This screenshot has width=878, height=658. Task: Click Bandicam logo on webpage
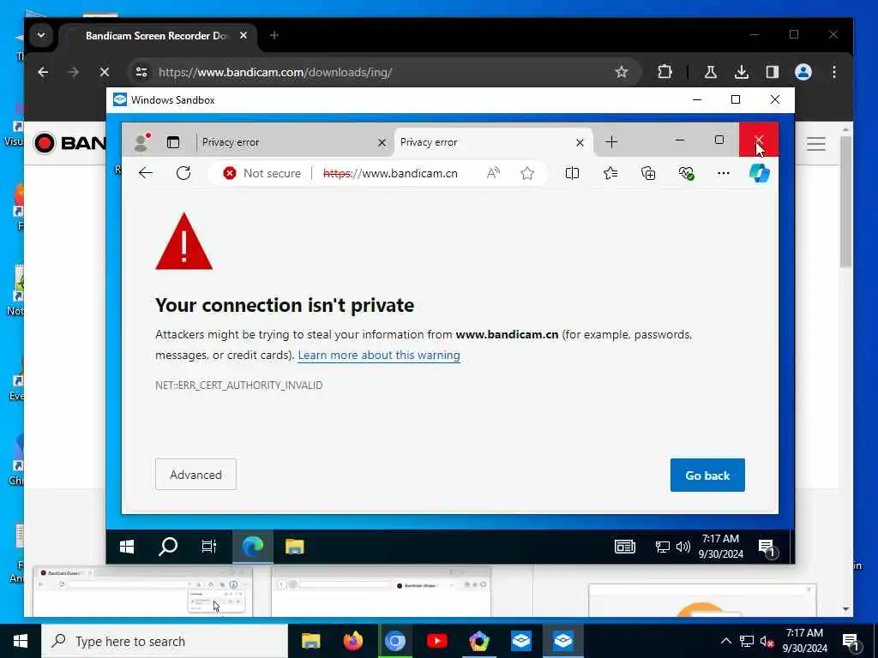[x=69, y=143]
